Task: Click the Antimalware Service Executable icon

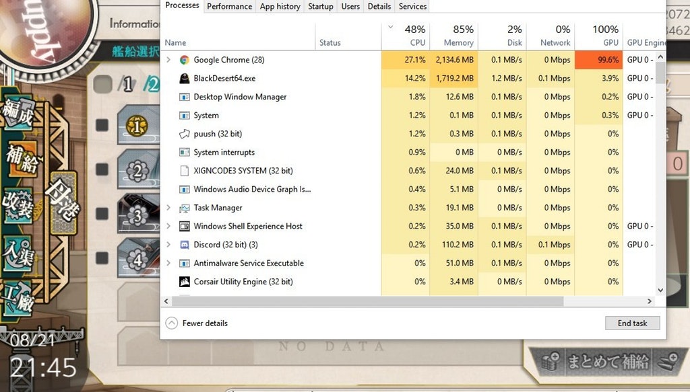Action: coord(185,263)
